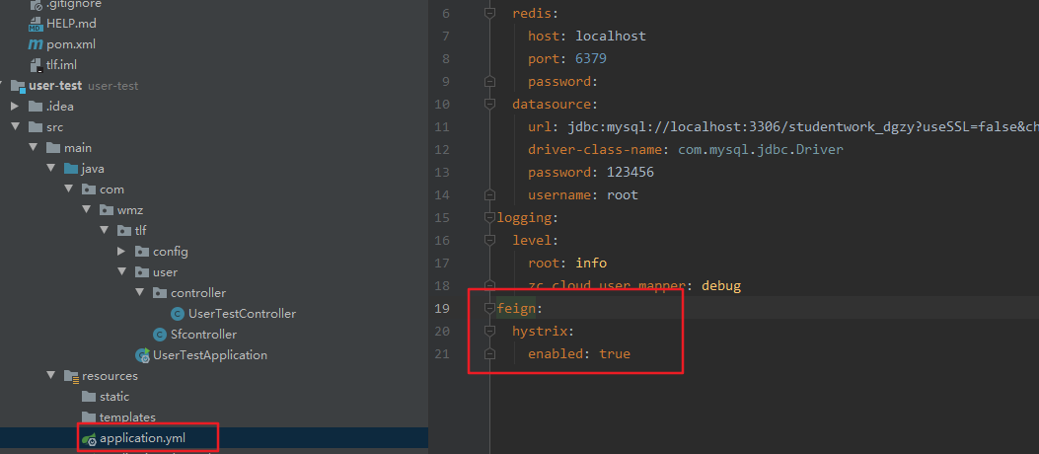This screenshot has width=1039, height=454.
Task: Open the HELP.md file
Action: pyautogui.click(x=72, y=24)
